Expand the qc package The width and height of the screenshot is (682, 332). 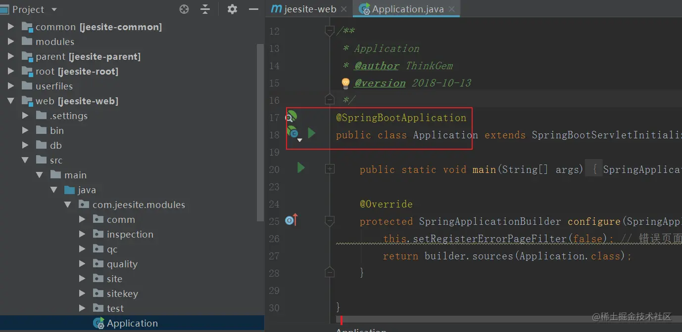82,249
